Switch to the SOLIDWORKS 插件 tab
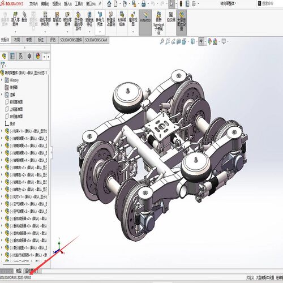This screenshot has height=283, width=283. pos(71,40)
